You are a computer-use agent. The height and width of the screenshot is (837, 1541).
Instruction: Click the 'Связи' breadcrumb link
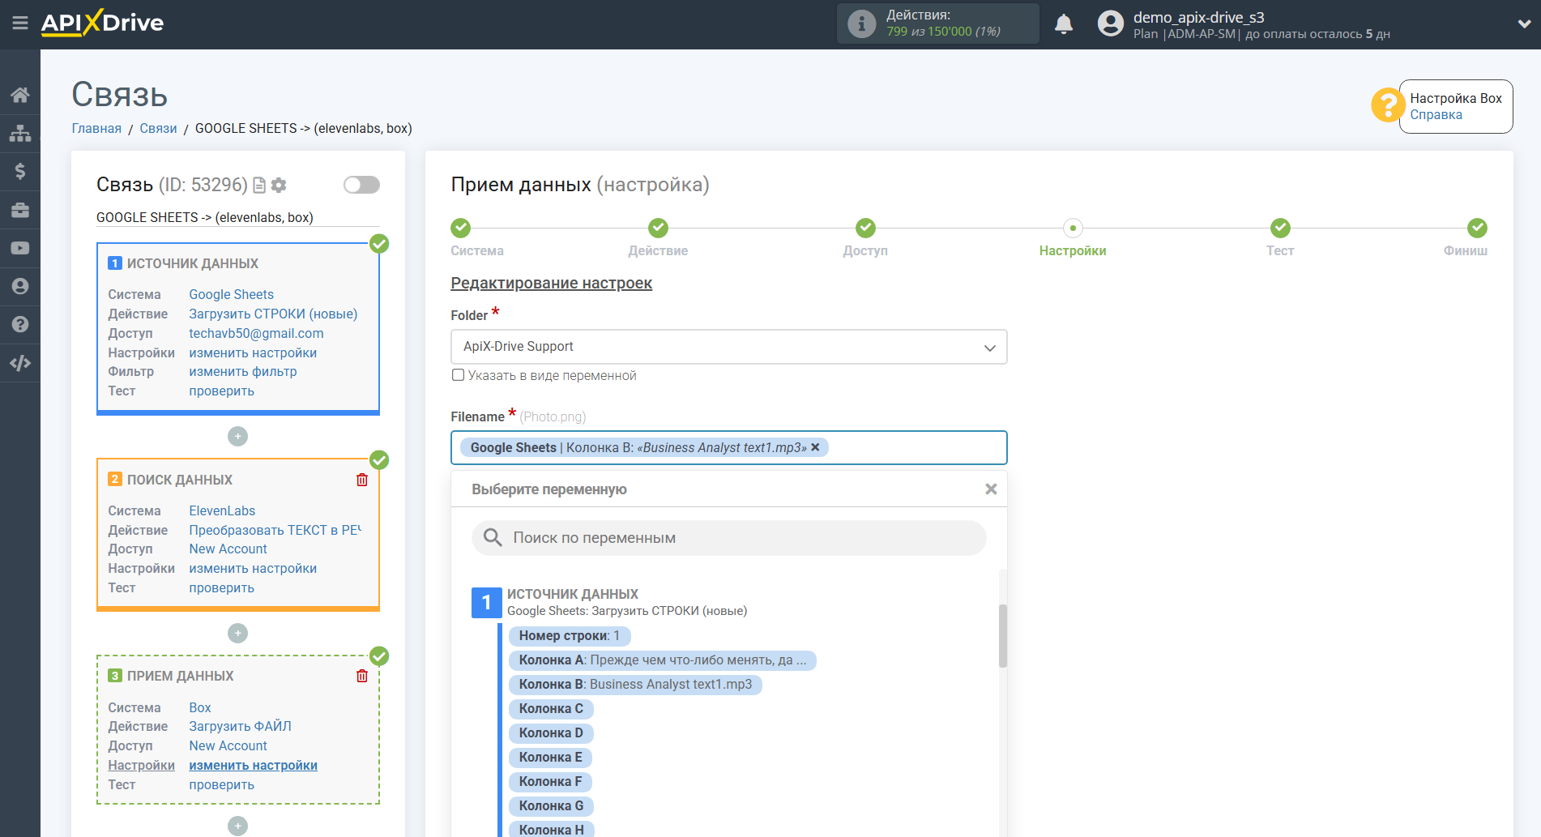(x=158, y=128)
